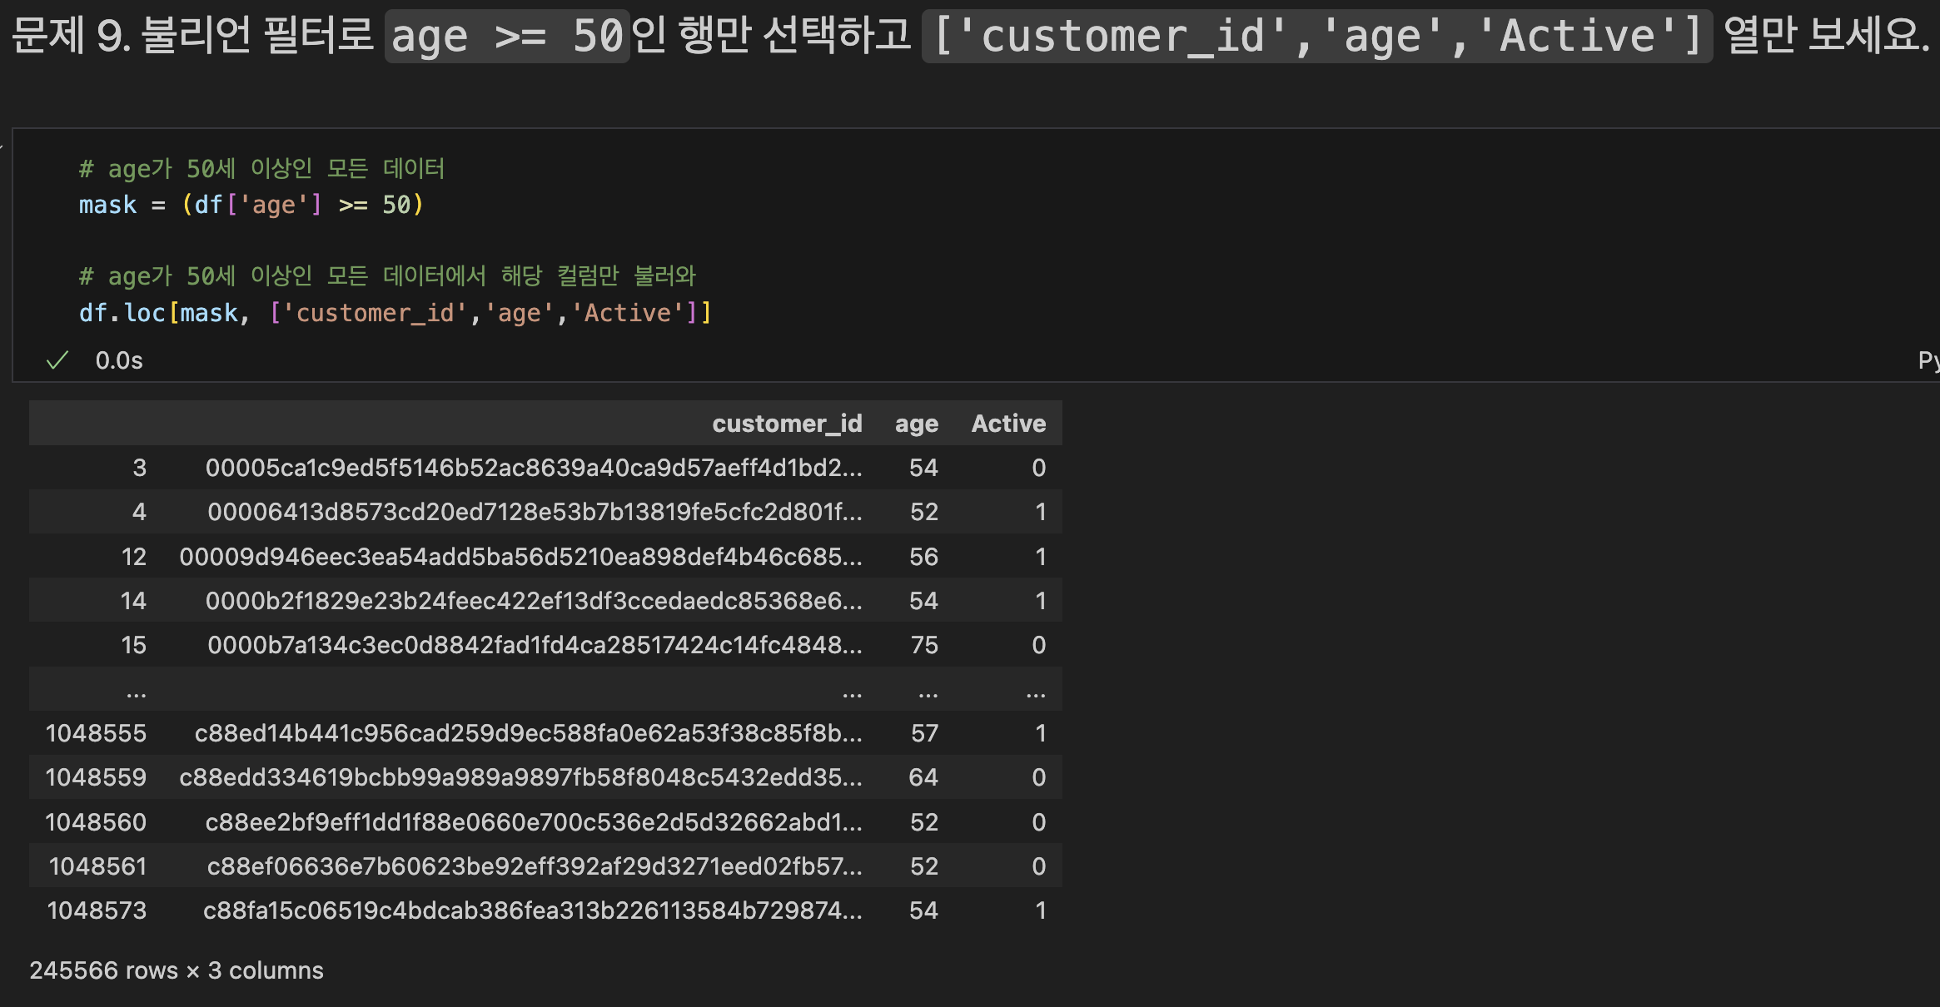
Task: Click age value 75 in row 15
Action: pos(923,645)
